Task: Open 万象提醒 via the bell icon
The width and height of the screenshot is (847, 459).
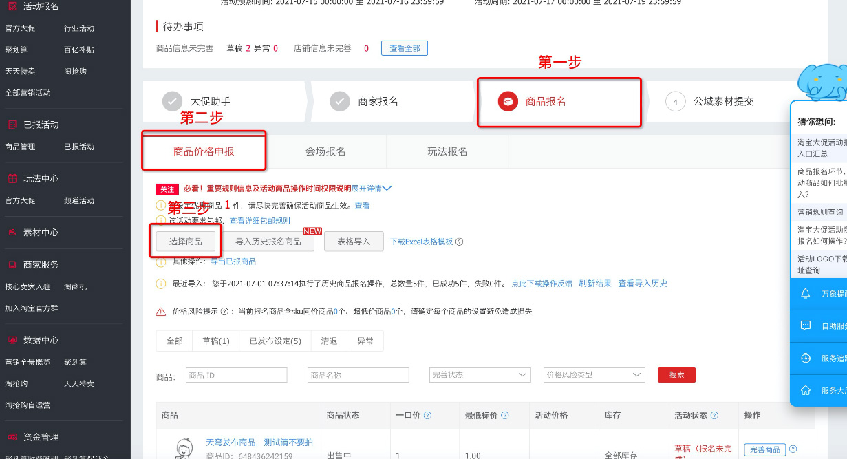Action: tap(805, 295)
